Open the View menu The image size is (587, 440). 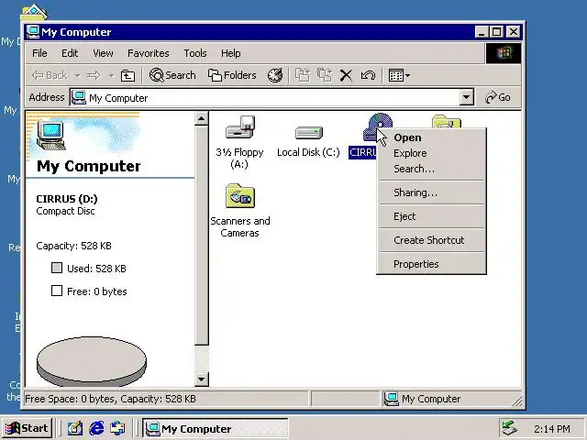point(103,53)
